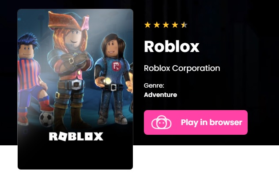Open the Roblox cover art thumbnail
This screenshot has height=181, width=279.
click(75, 89)
